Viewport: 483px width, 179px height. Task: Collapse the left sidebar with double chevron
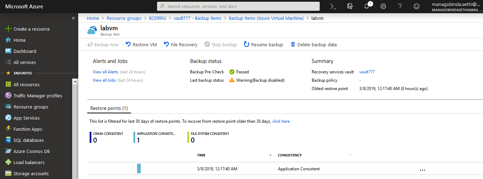coord(73,18)
